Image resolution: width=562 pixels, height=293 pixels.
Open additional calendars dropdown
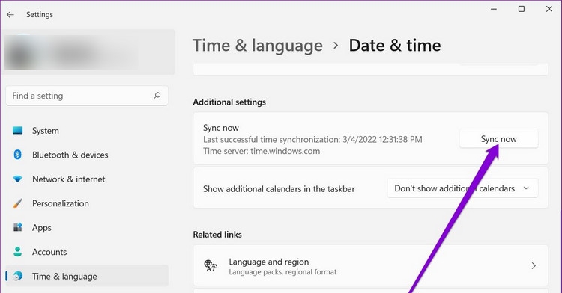coord(462,188)
